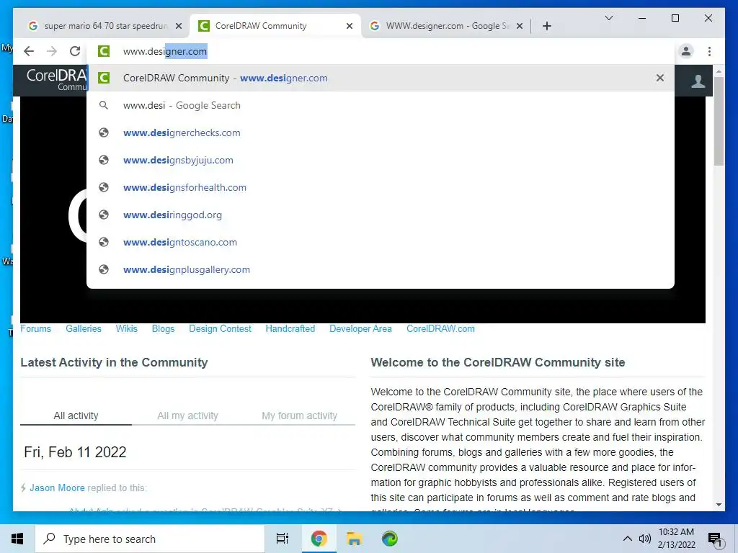
Task: Open the Windows Start menu
Action: point(17,539)
